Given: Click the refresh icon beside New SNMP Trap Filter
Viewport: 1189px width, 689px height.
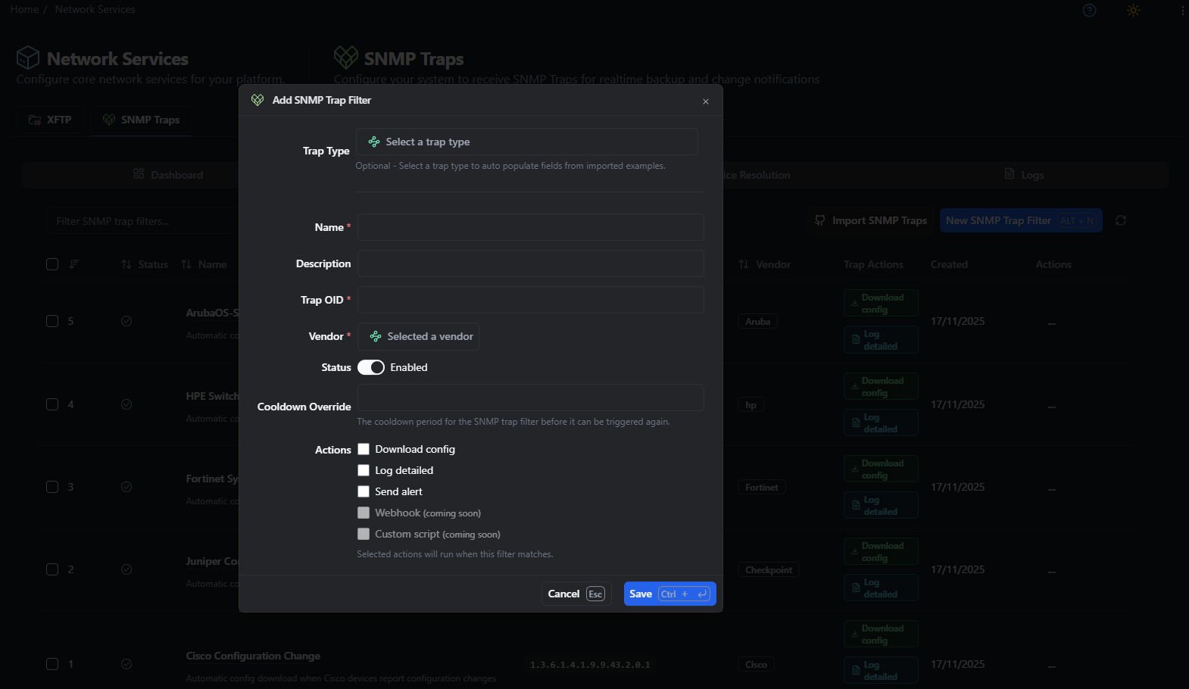Looking at the screenshot, I should point(1121,220).
